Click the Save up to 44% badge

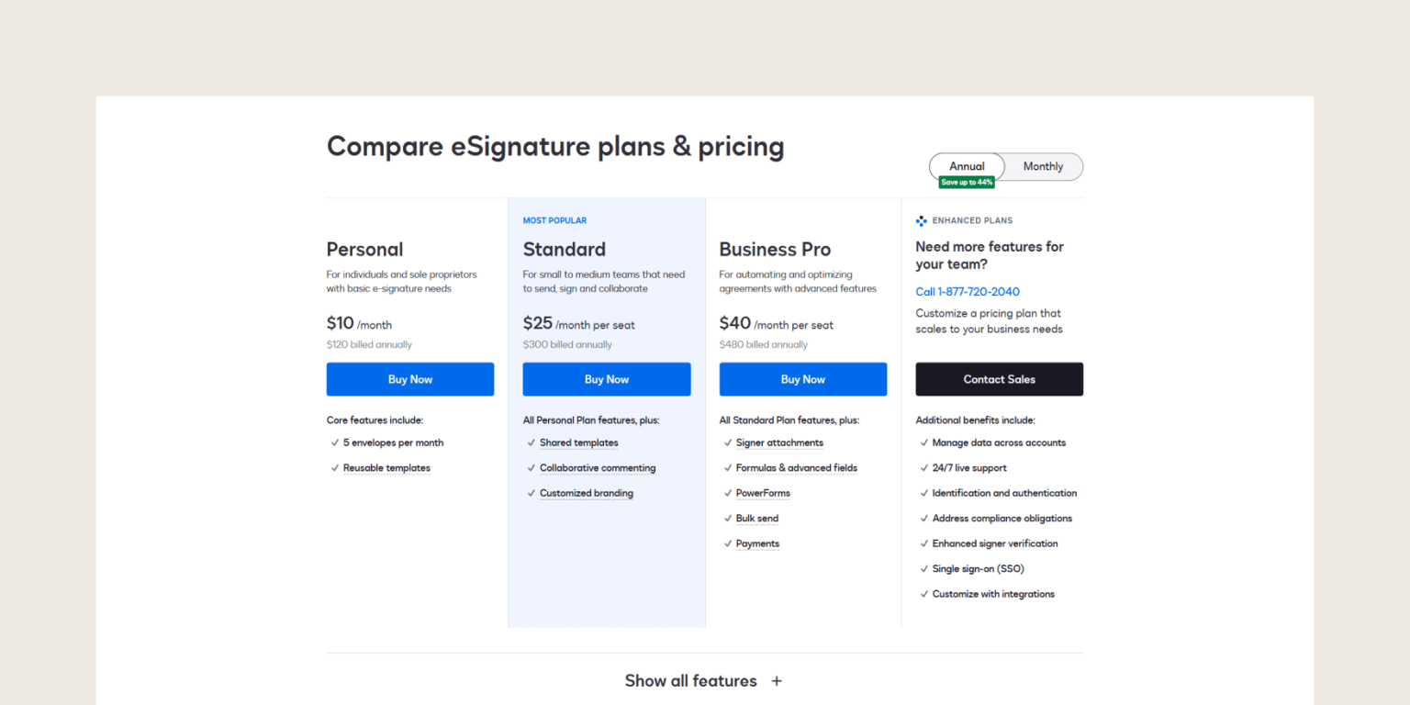[x=966, y=182]
